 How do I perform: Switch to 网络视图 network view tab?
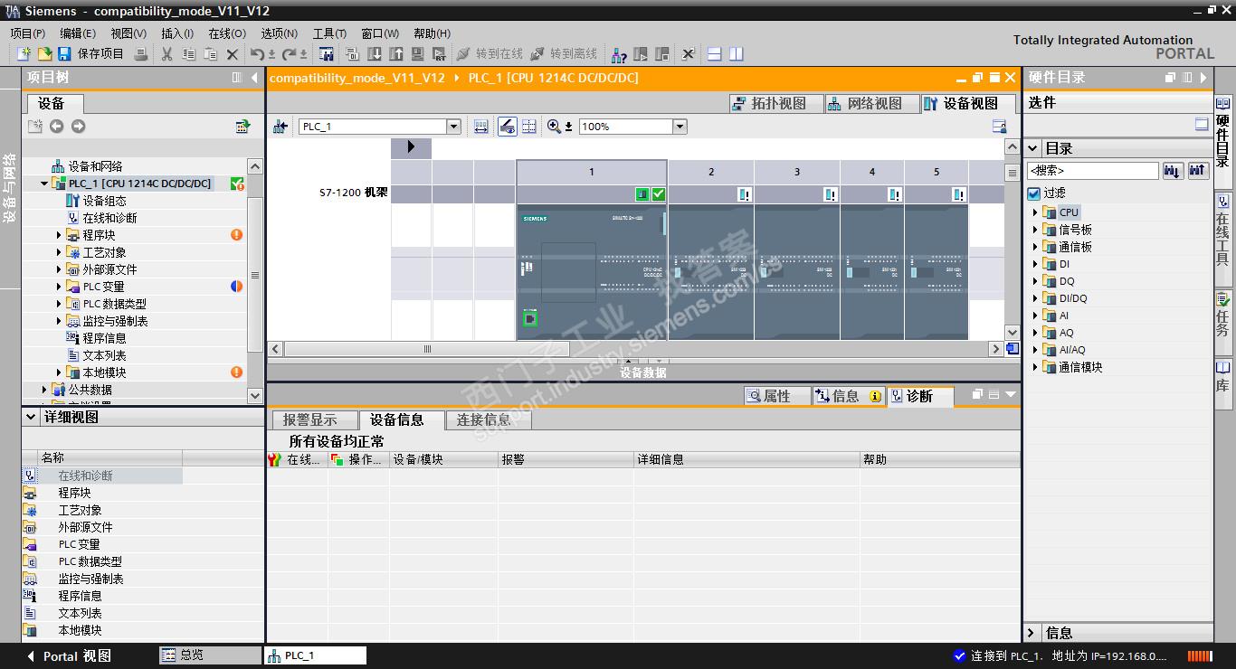[x=871, y=103]
